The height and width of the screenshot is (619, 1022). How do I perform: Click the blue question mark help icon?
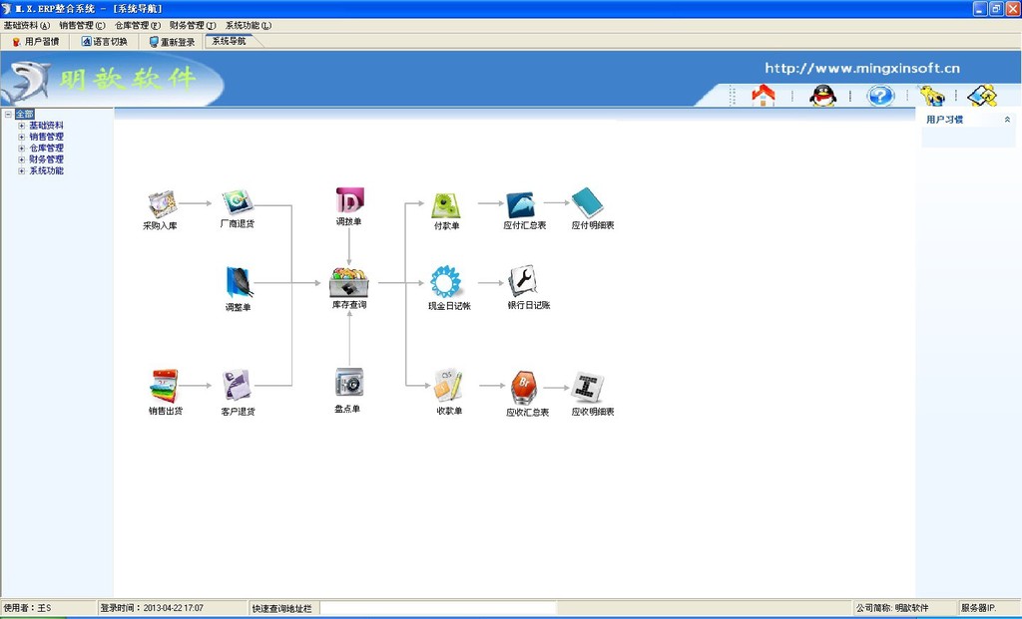coord(879,96)
